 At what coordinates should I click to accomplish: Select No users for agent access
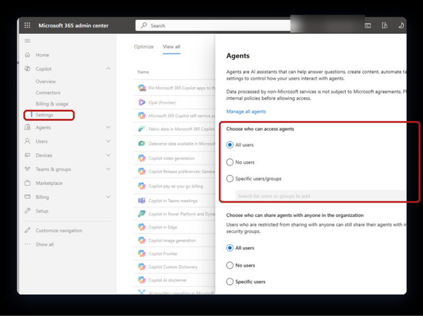tap(230, 162)
